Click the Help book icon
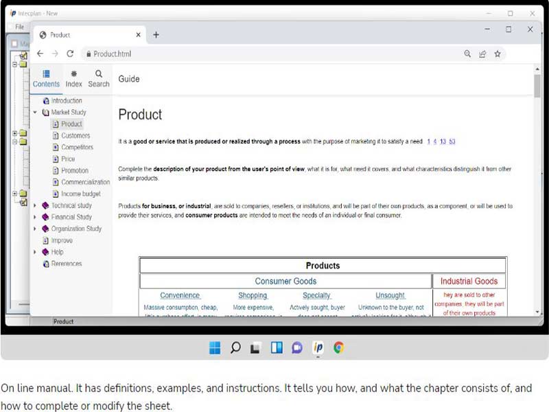The width and height of the screenshot is (549, 412). point(45,252)
